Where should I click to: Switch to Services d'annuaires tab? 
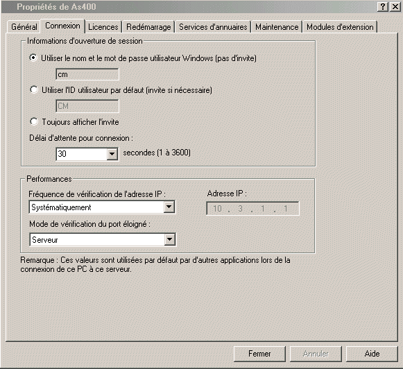pyautogui.click(x=213, y=27)
